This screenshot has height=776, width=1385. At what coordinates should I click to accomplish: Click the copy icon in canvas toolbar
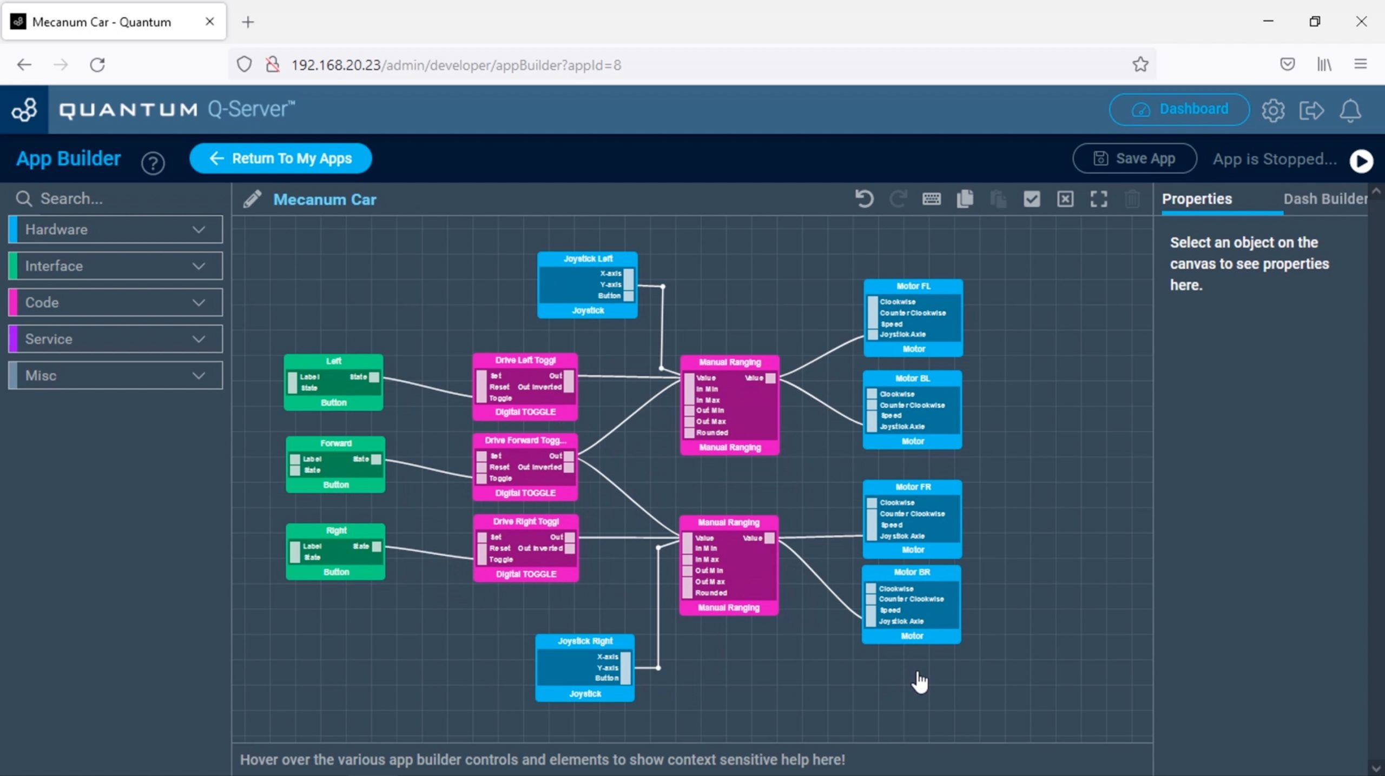click(x=965, y=199)
